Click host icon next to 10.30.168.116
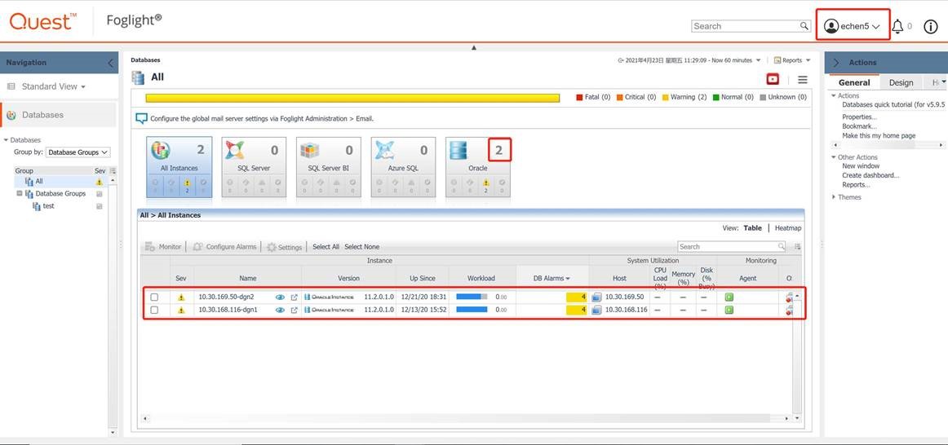 coord(596,310)
